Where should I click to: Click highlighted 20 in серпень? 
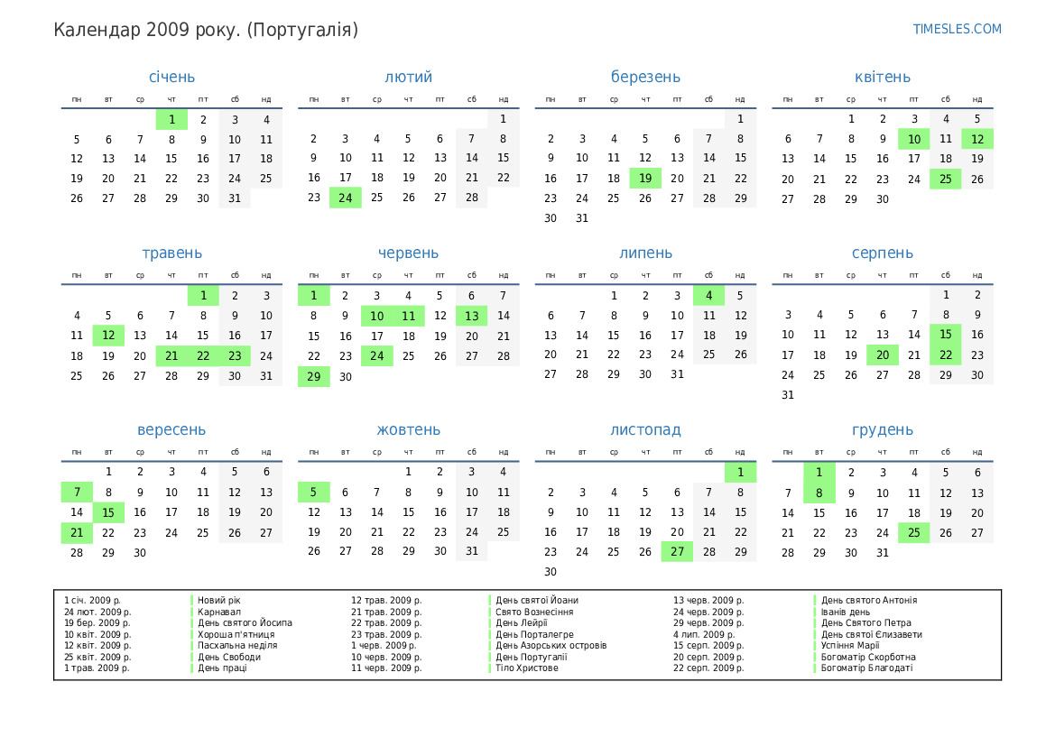tap(882, 355)
